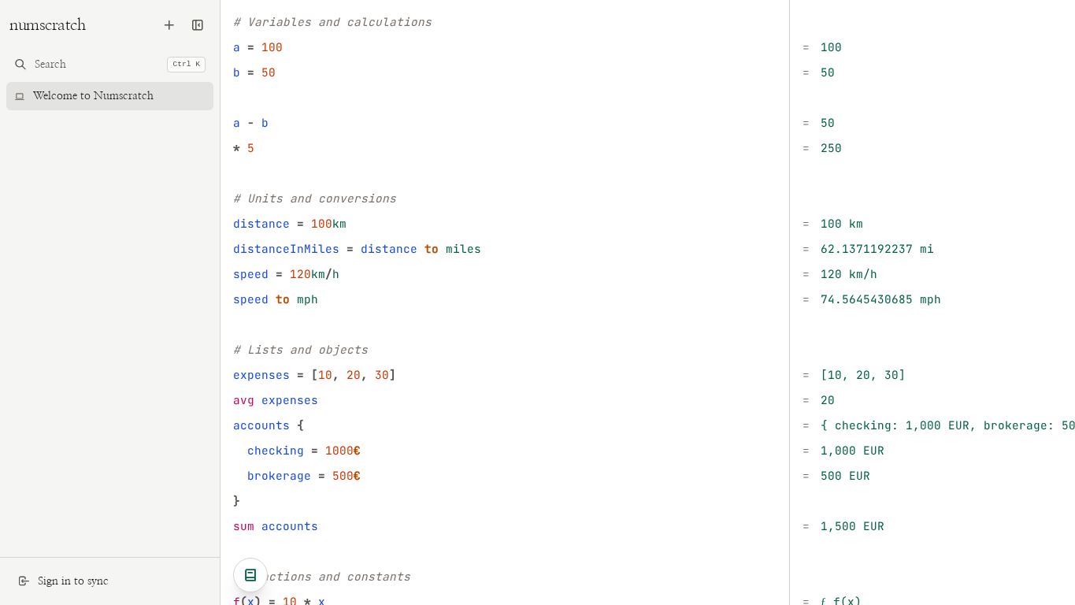The height and width of the screenshot is (605, 1075).
Task: Click the '# Lists and objects' comment
Action: pos(301,350)
